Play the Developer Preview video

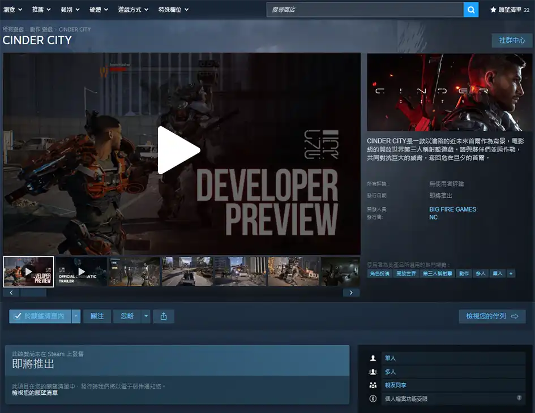coord(179,150)
